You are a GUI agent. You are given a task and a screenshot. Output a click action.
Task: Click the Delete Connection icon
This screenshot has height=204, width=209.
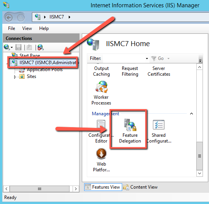pos(40,47)
